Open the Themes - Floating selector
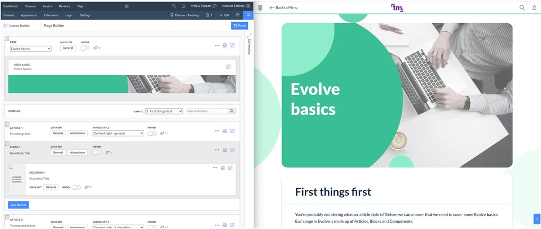The image size is (541, 229). tap(184, 15)
